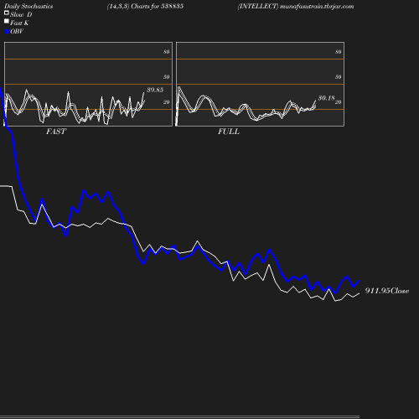Screen dimensions: 419x419
Task: Click the '(14,3,3) Charts for 538835' text
Action: [145, 6]
